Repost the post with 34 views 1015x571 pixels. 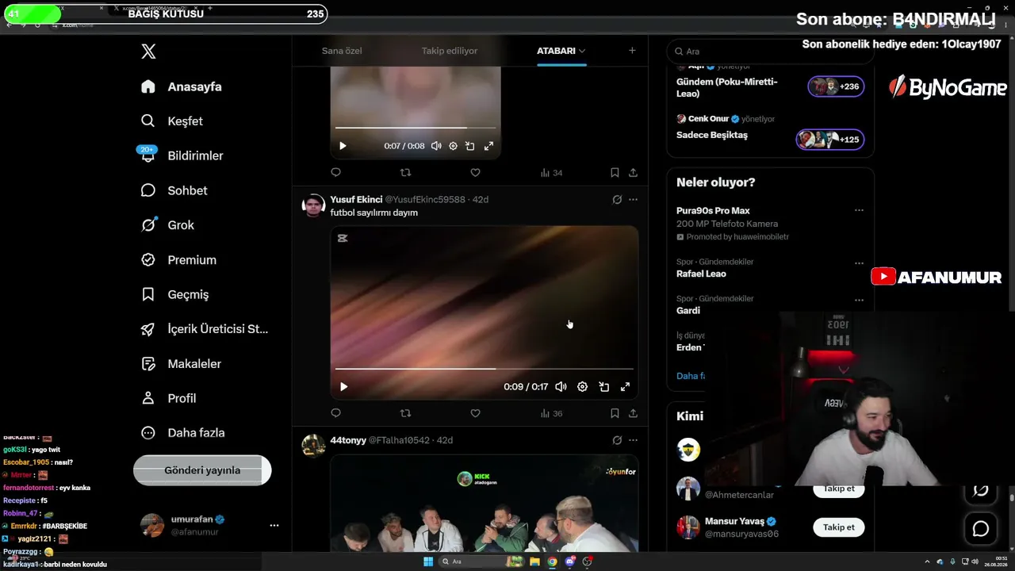[x=405, y=172]
